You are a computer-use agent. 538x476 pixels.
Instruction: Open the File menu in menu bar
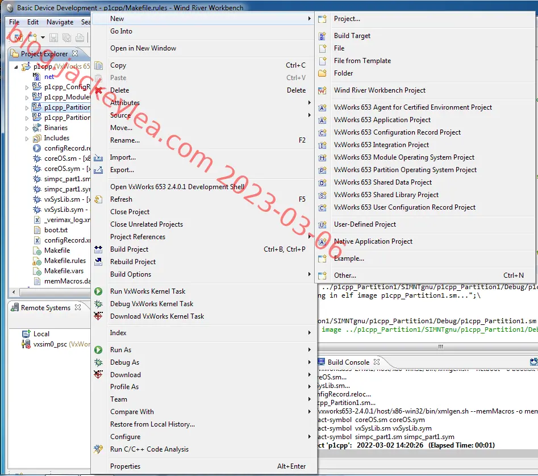(14, 22)
